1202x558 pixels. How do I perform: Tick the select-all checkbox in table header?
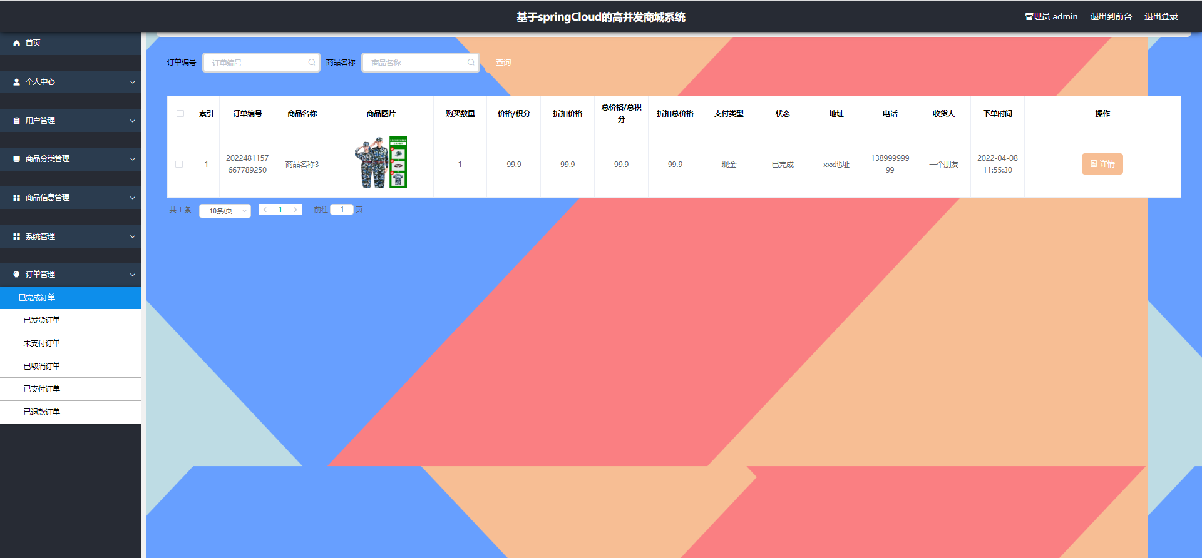(x=180, y=114)
